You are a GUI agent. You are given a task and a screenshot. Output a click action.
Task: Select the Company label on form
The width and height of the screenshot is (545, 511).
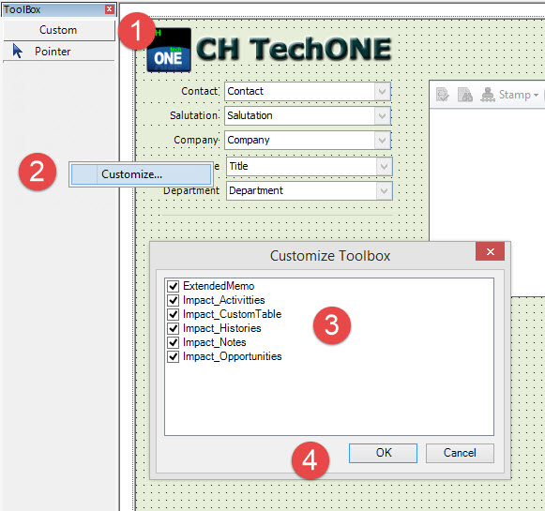tap(197, 140)
